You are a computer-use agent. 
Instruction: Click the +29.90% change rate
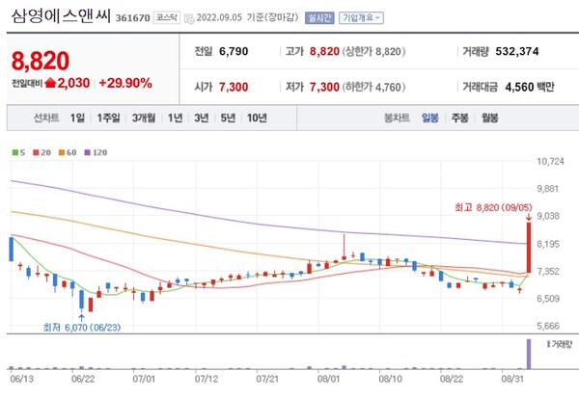pos(125,83)
